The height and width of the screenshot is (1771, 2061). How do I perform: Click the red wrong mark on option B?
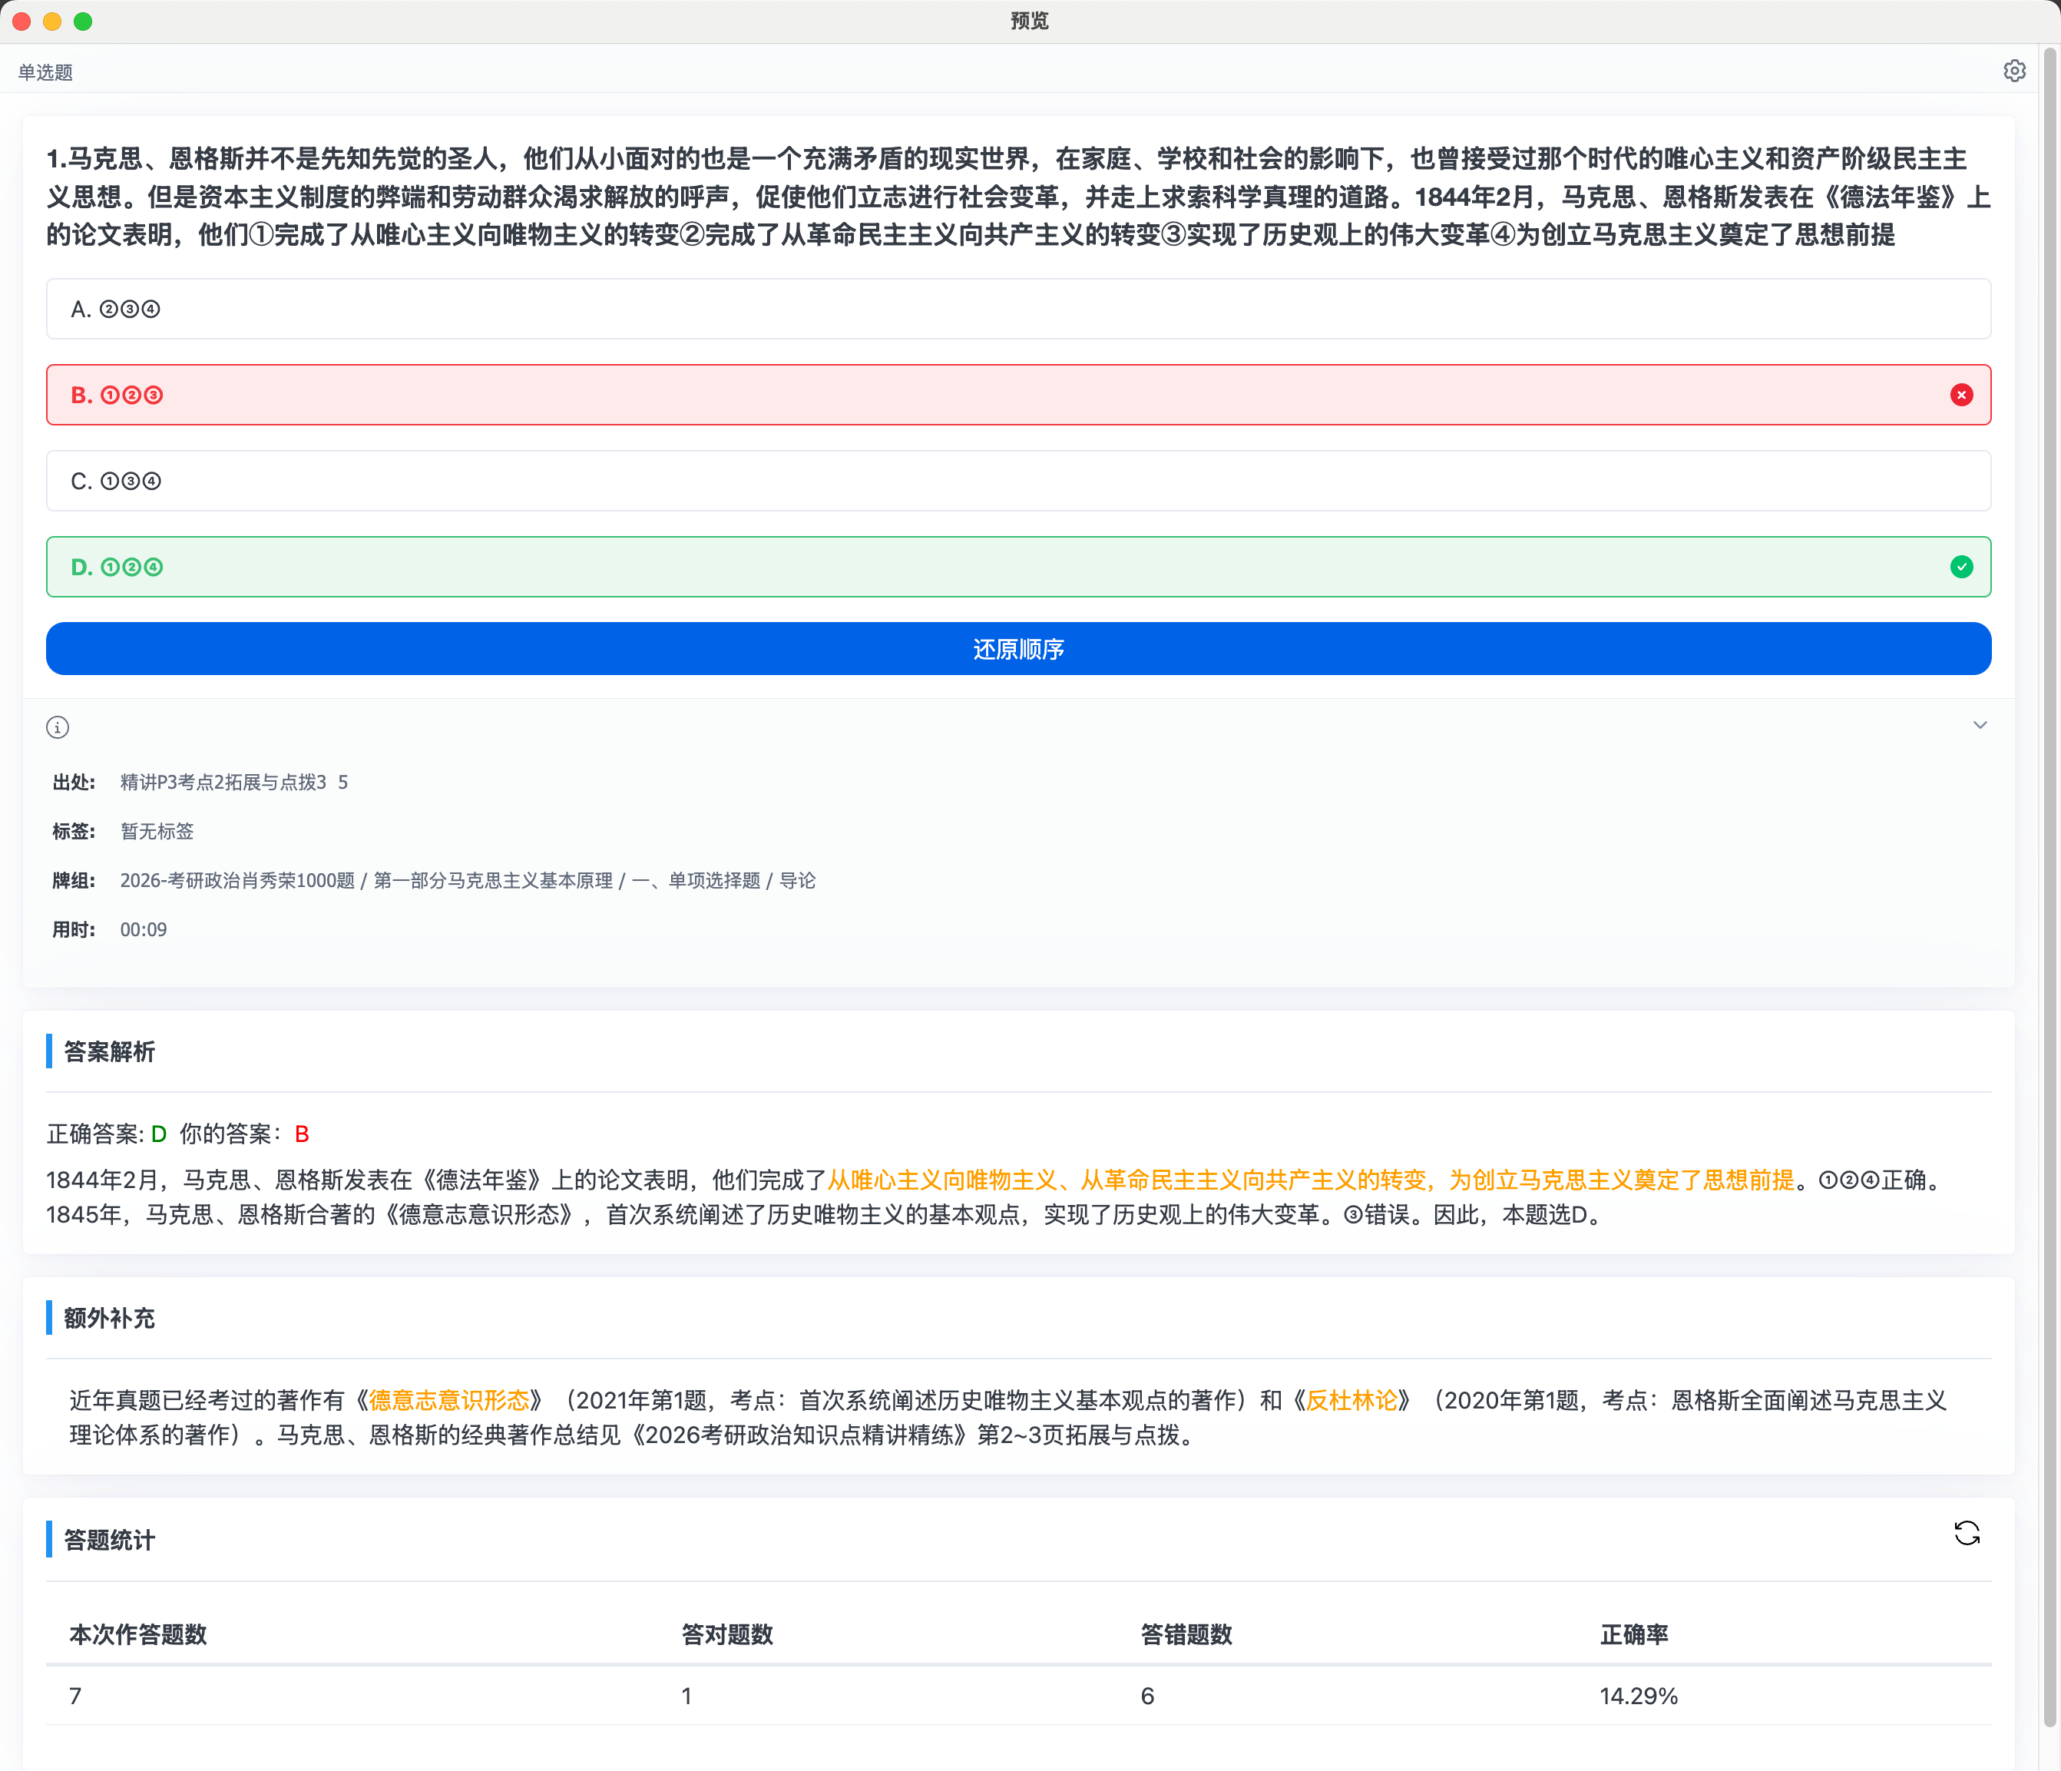tap(1960, 395)
